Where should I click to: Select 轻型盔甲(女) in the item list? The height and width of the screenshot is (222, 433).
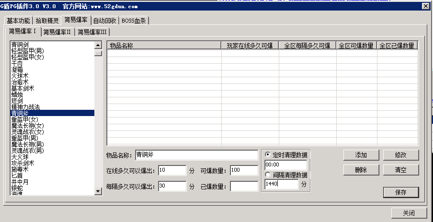[52, 57]
